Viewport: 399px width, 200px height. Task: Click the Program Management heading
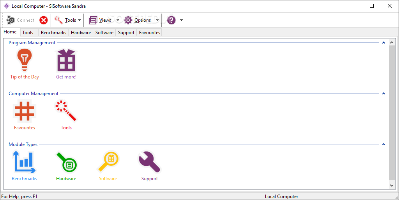(32, 43)
